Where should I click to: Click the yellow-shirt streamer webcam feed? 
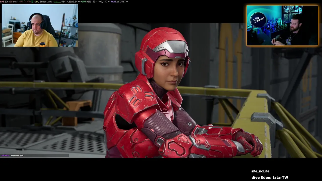coord(40,25)
